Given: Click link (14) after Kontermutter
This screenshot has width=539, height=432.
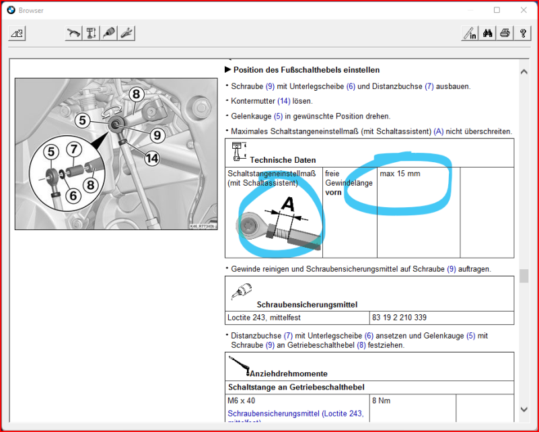Looking at the screenshot, I should click(284, 101).
